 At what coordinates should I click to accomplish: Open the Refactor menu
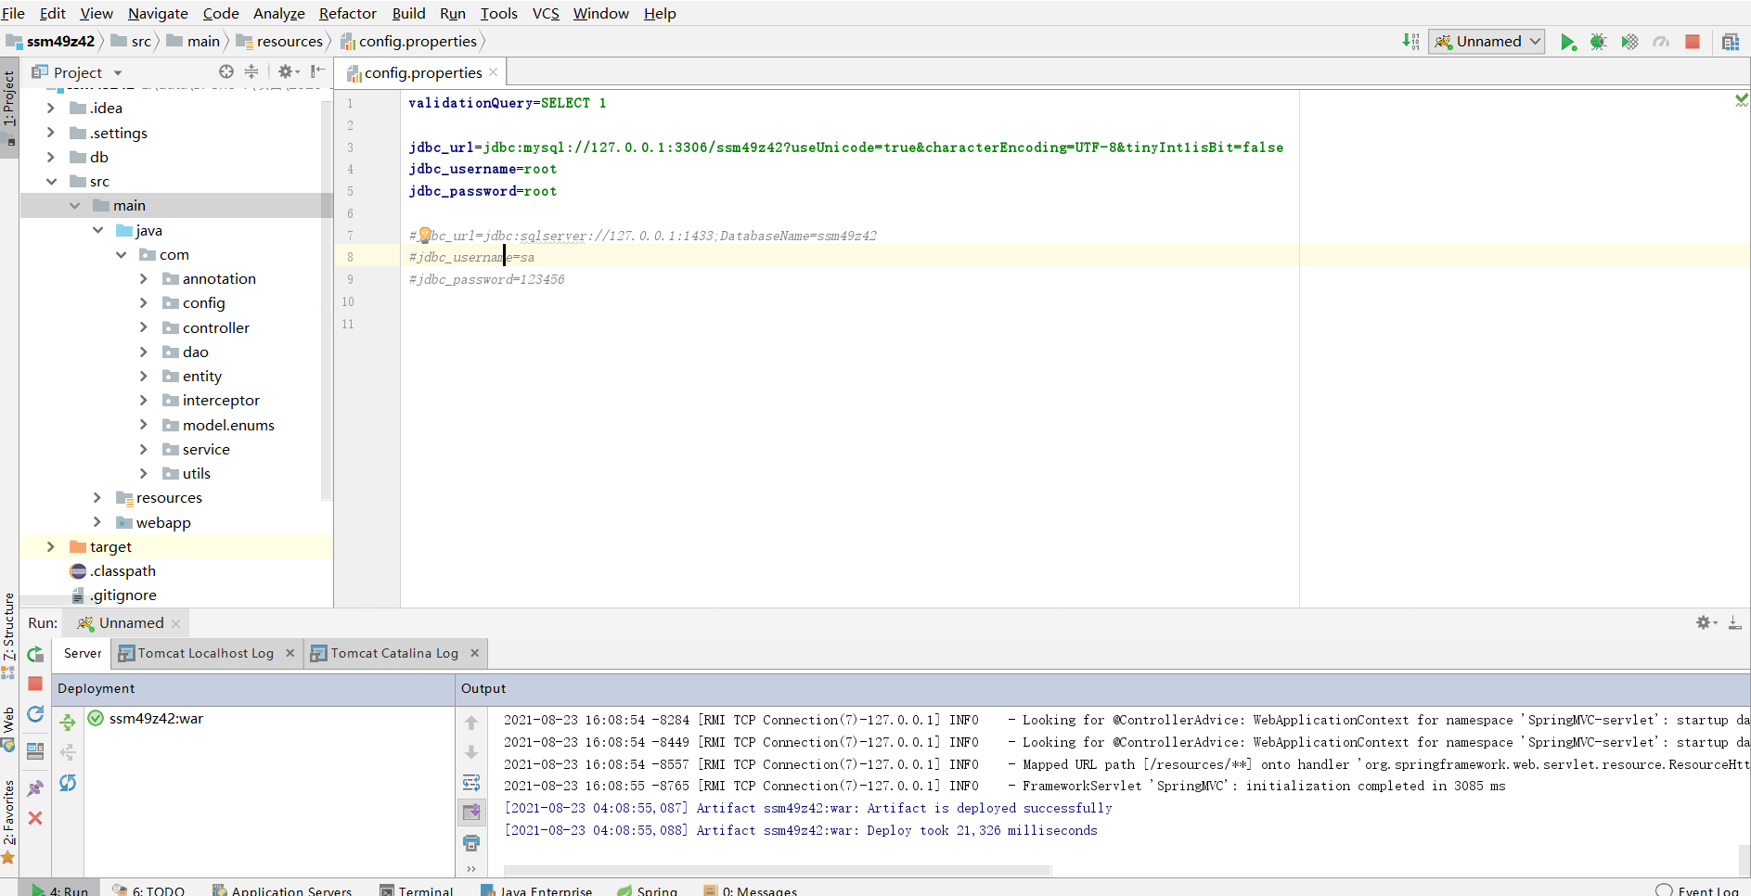pyautogui.click(x=348, y=13)
